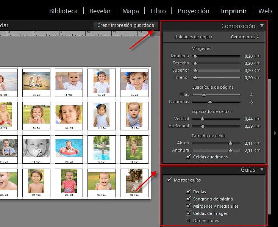This screenshot has height=227, width=278.
Task: Select photo thumbnail 23 / 24
Action: click(102, 183)
